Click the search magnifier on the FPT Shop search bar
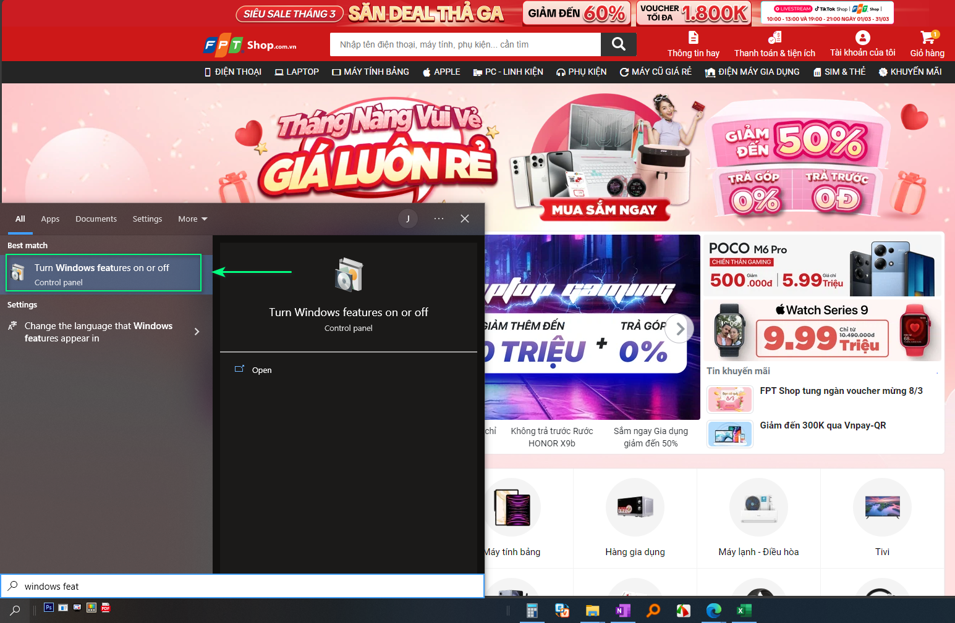The width and height of the screenshot is (955, 623). click(x=618, y=44)
